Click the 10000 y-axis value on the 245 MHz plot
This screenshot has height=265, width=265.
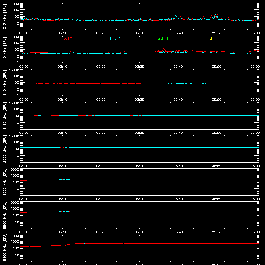coord(14,4)
